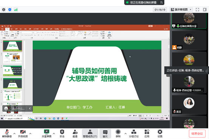209x139 pixels.
Task: Open Breakout Rooms icon
Action: pos(134,132)
